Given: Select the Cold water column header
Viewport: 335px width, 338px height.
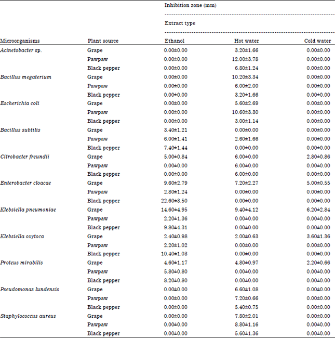Looking at the screenshot, I should coord(317,41).
